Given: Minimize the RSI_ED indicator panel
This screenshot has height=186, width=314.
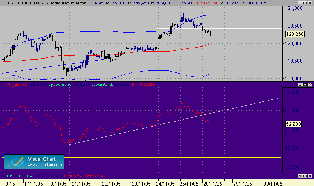Looking at the screenshot, I should (x=300, y=85).
